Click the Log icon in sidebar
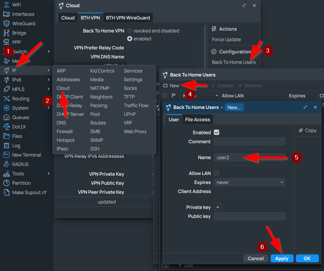The image size is (324, 271). 7,145
